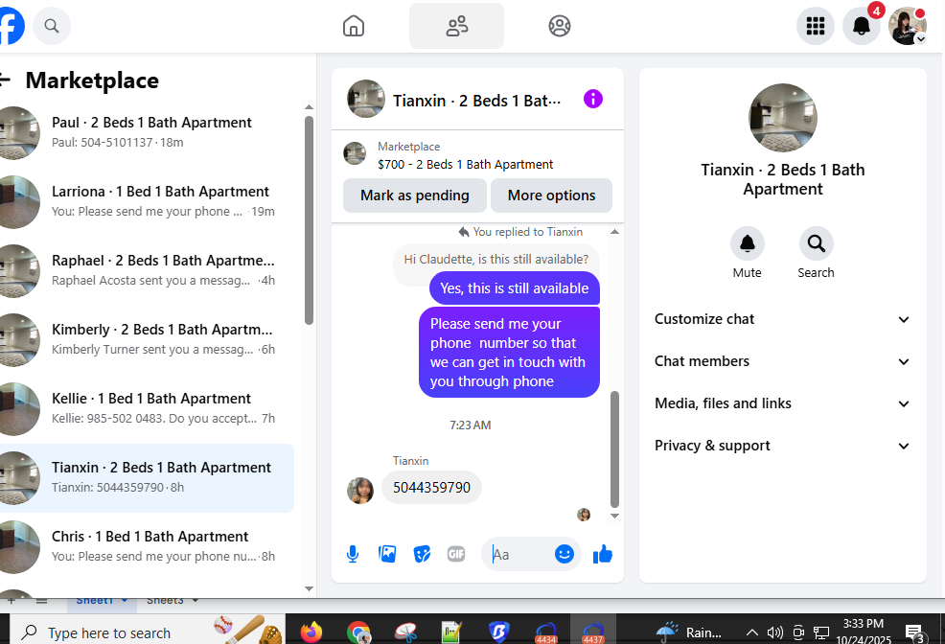This screenshot has height=644, width=945.
Task: Go back using the Marketplace arrow
Action: tap(5, 80)
